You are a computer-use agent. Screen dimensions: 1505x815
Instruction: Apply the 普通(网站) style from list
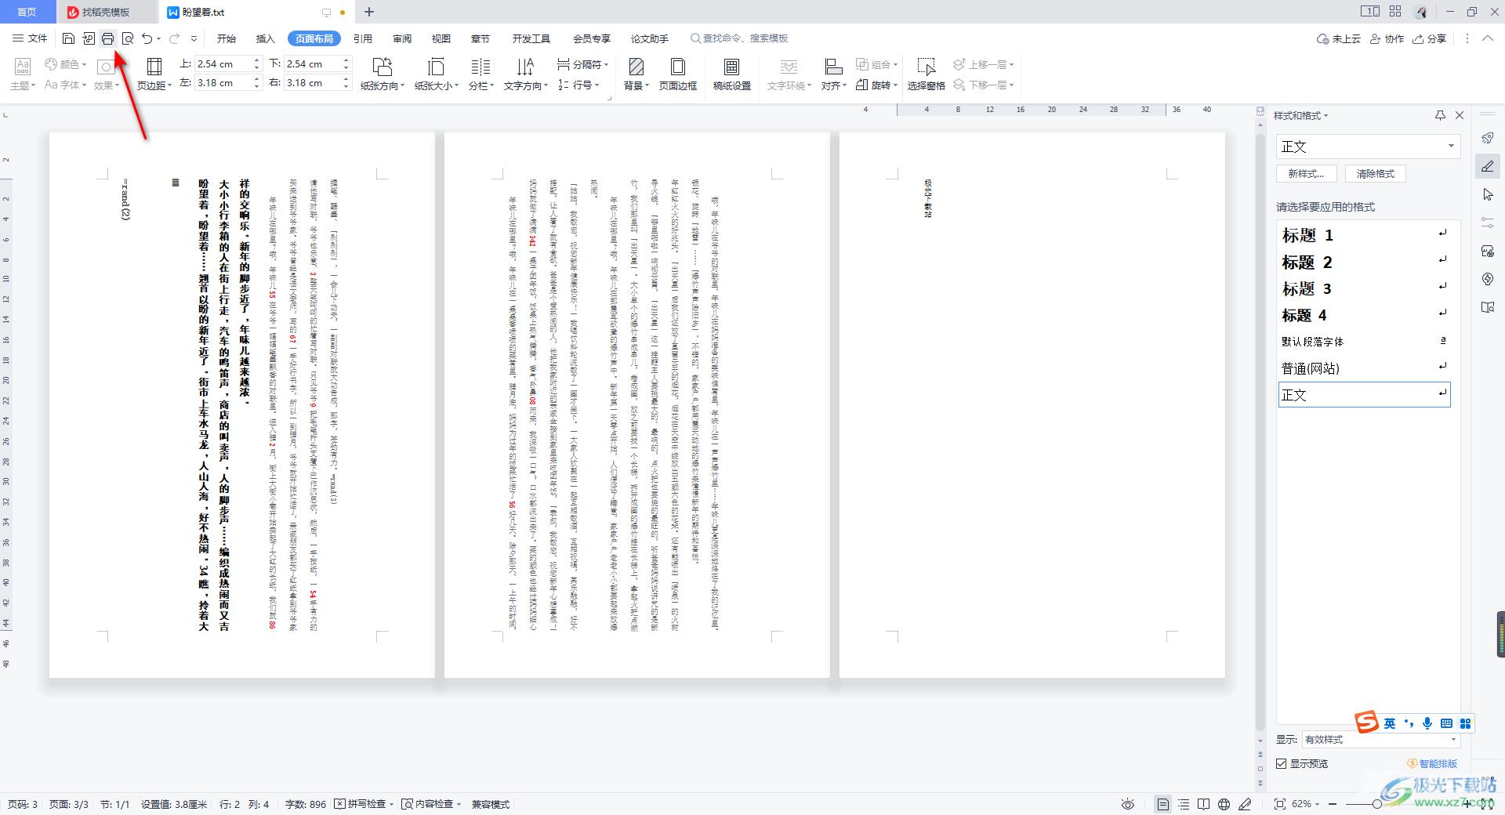[x=1364, y=368]
